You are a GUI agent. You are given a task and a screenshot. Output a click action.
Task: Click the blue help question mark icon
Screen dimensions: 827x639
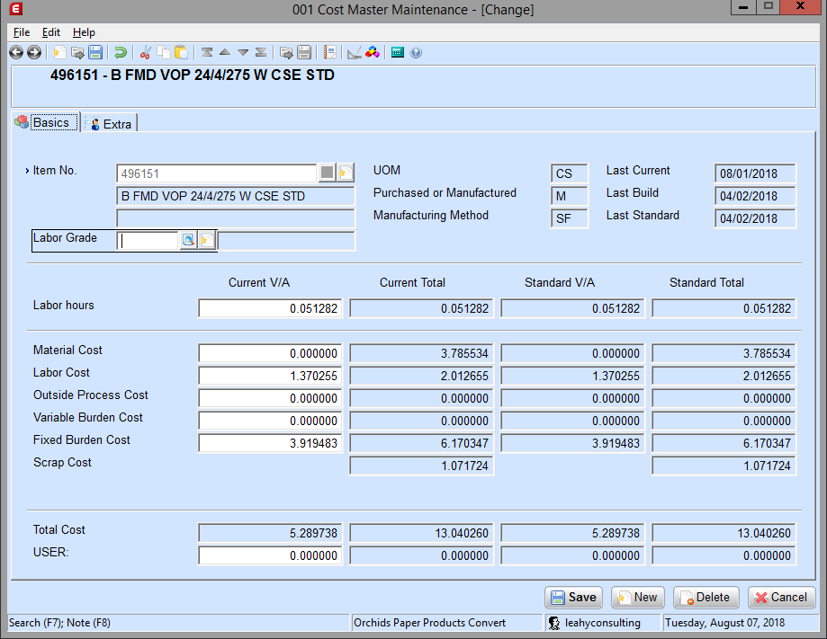[x=416, y=53]
